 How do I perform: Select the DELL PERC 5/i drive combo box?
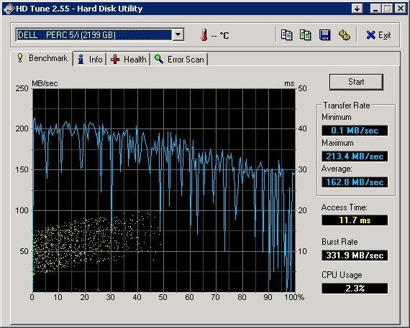tap(100, 34)
